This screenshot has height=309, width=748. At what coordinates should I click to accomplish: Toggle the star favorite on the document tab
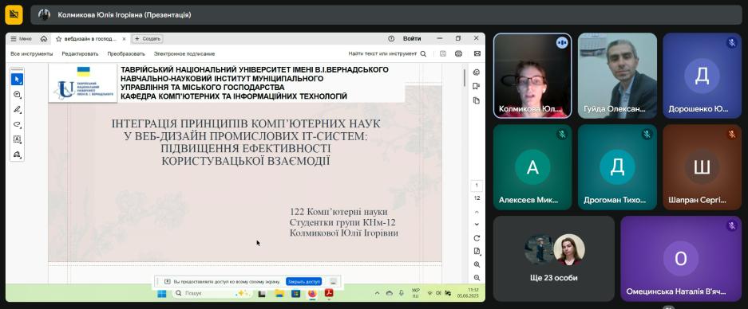(x=59, y=38)
